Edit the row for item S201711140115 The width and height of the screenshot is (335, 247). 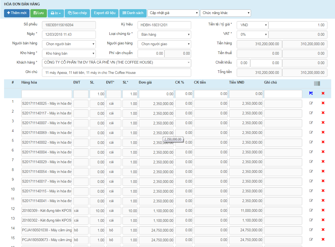tap(311, 191)
